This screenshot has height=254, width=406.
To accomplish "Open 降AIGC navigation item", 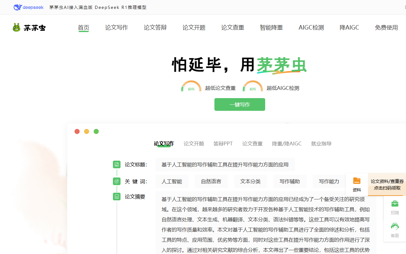I will click(x=350, y=28).
